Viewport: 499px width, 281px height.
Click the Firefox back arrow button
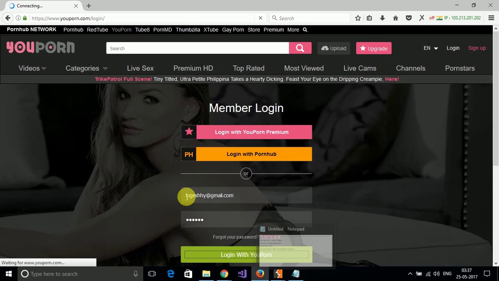(x=8, y=18)
